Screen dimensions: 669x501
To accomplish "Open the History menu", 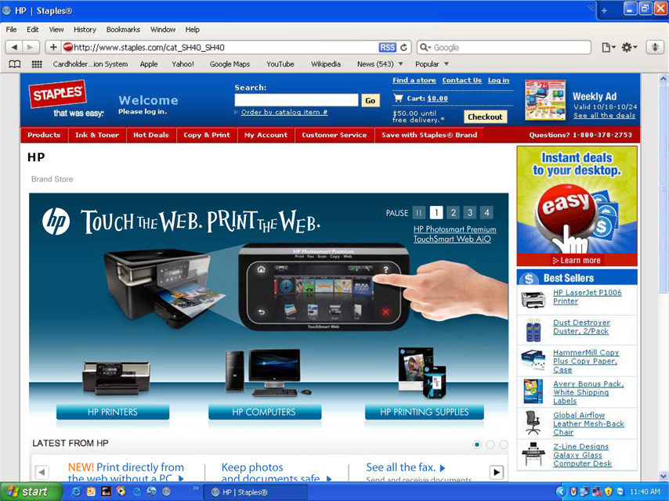I will [x=85, y=30].
